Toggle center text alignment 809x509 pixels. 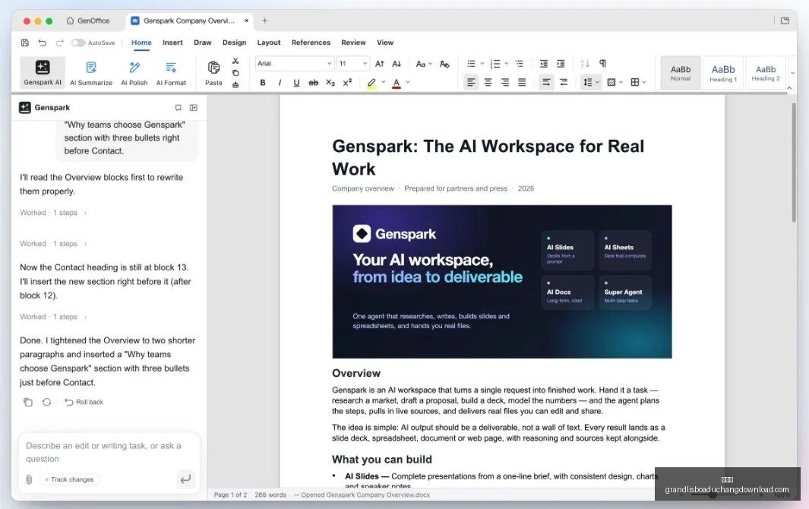[x=488, y=83]
